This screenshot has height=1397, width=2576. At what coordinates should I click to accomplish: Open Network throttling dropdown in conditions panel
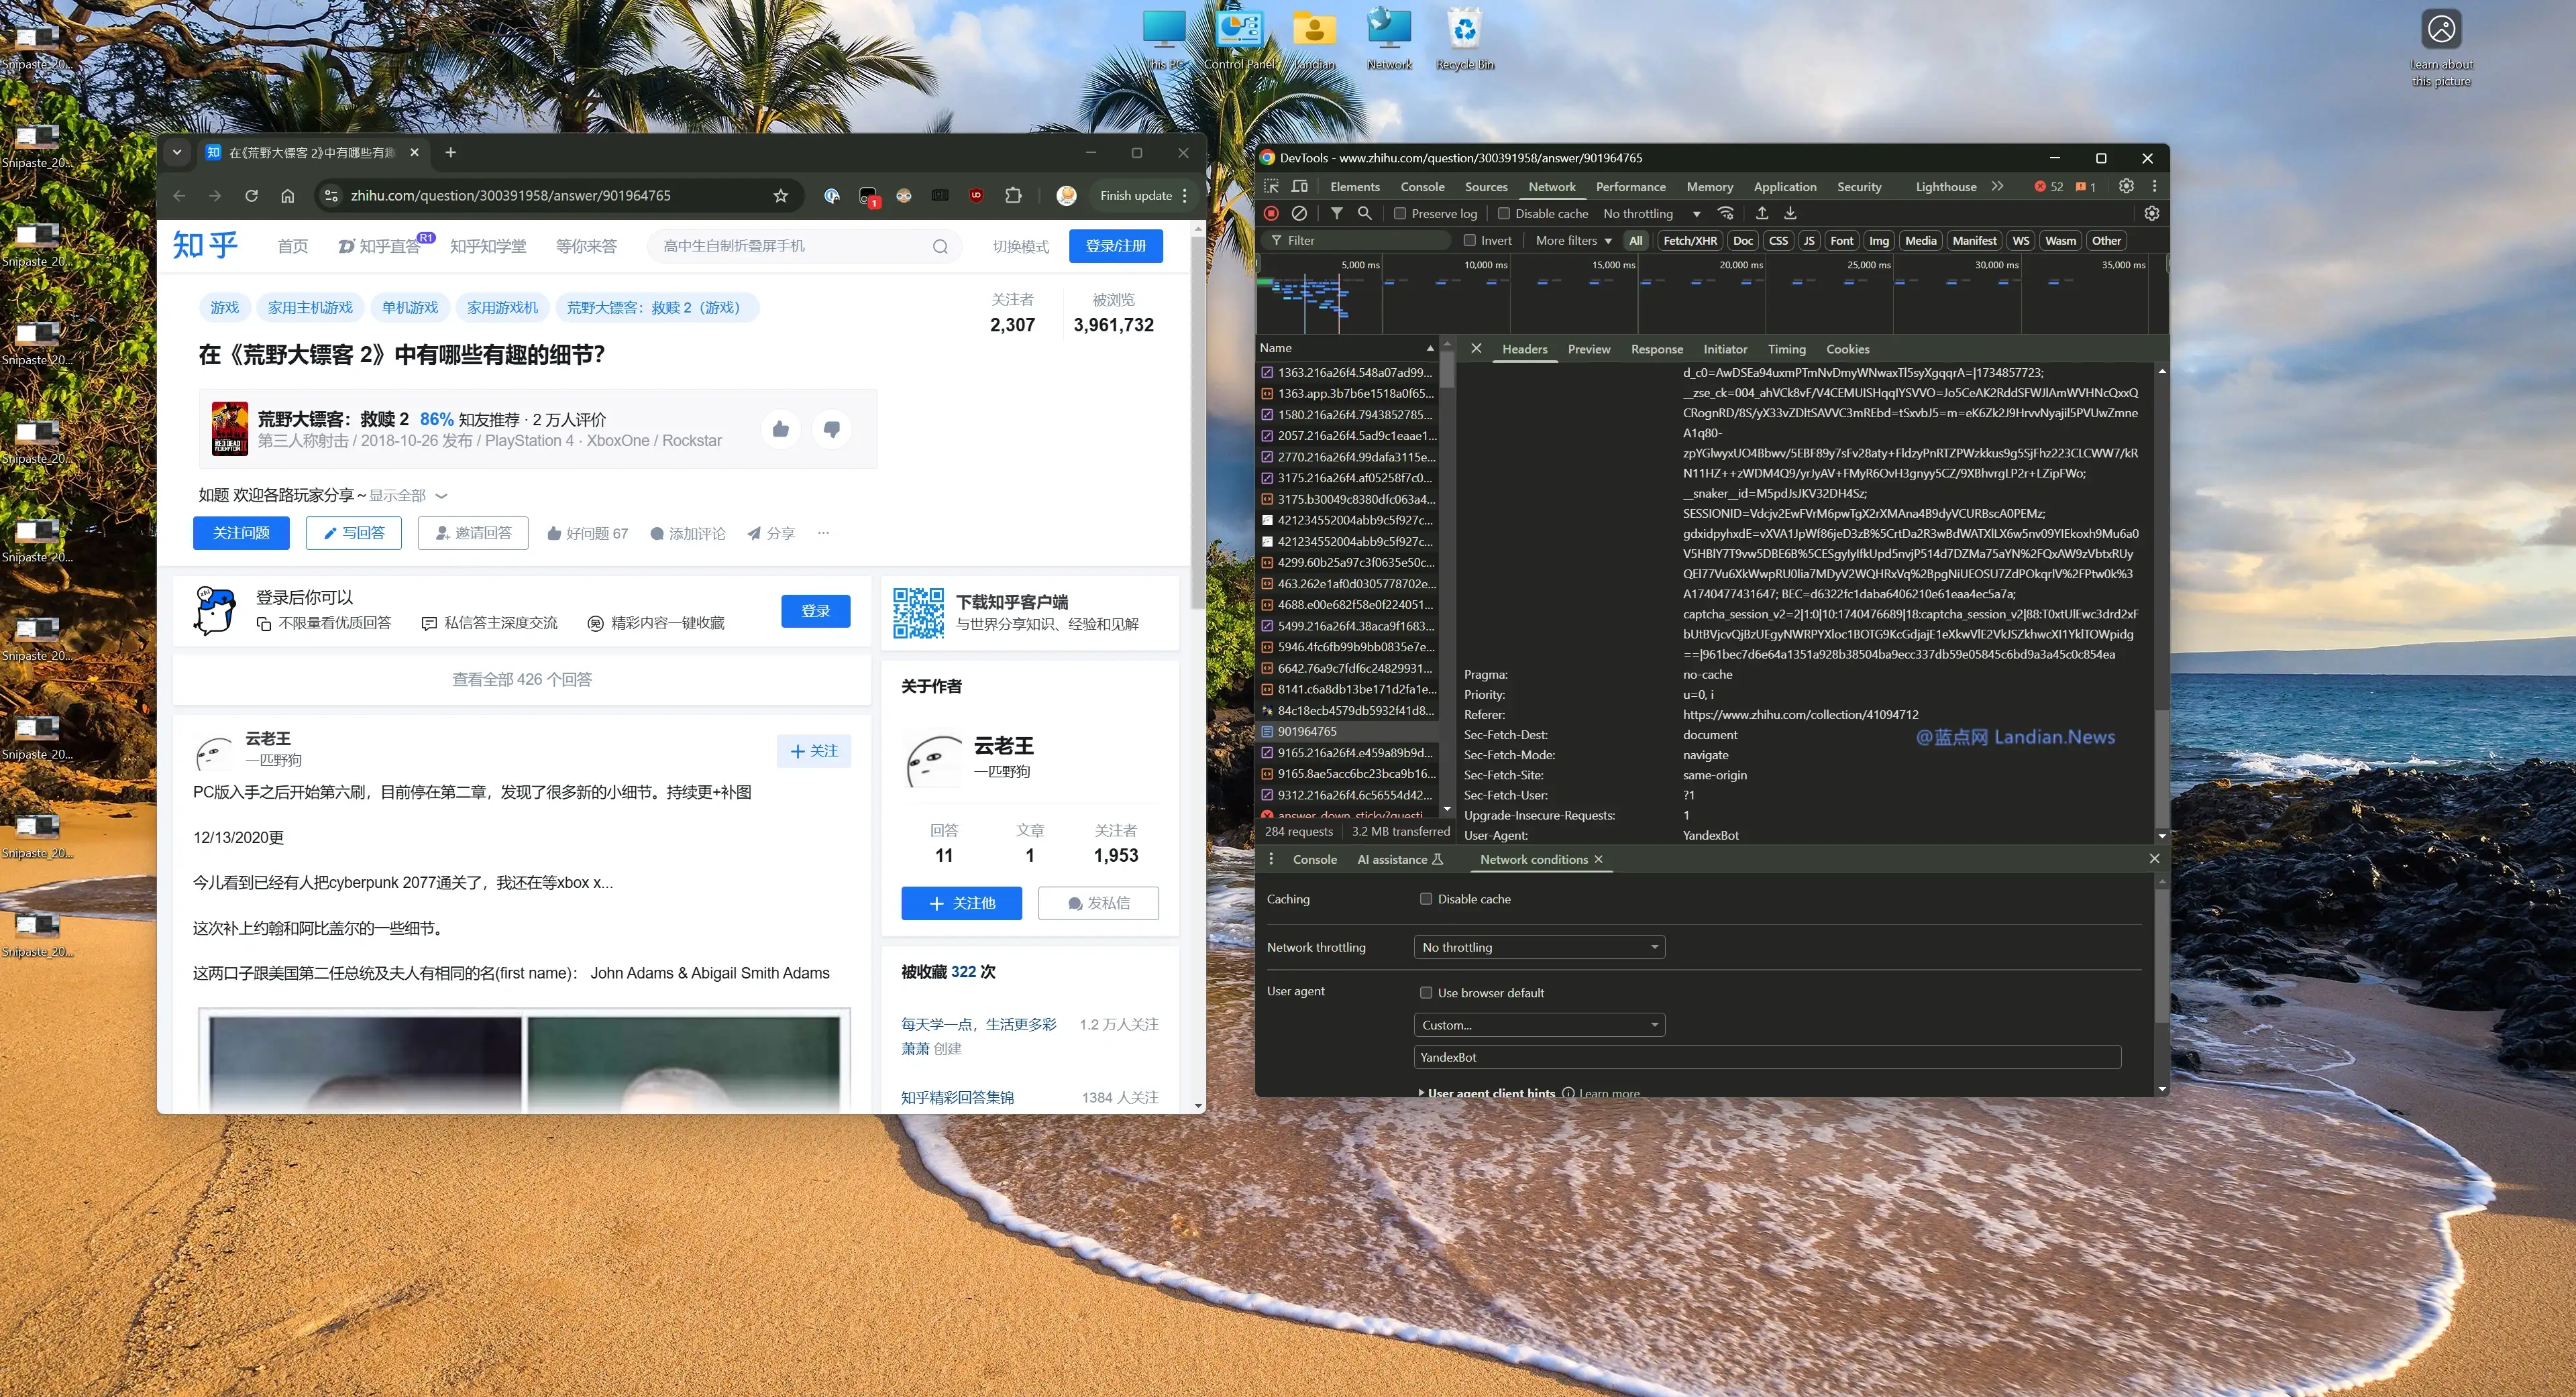coord(1538,946)
